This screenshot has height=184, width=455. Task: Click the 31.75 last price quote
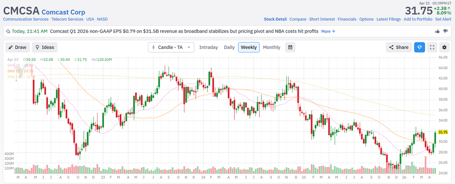419,11
